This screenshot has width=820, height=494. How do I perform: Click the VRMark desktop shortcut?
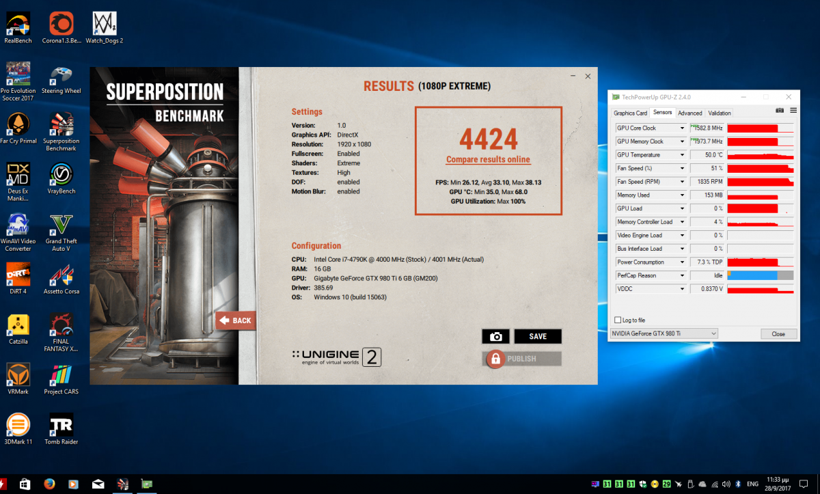coord(18,379)
